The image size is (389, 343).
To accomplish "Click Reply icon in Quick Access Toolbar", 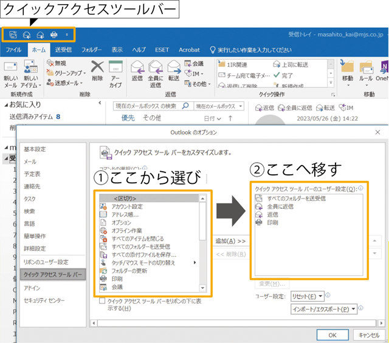I will [40, 35].
